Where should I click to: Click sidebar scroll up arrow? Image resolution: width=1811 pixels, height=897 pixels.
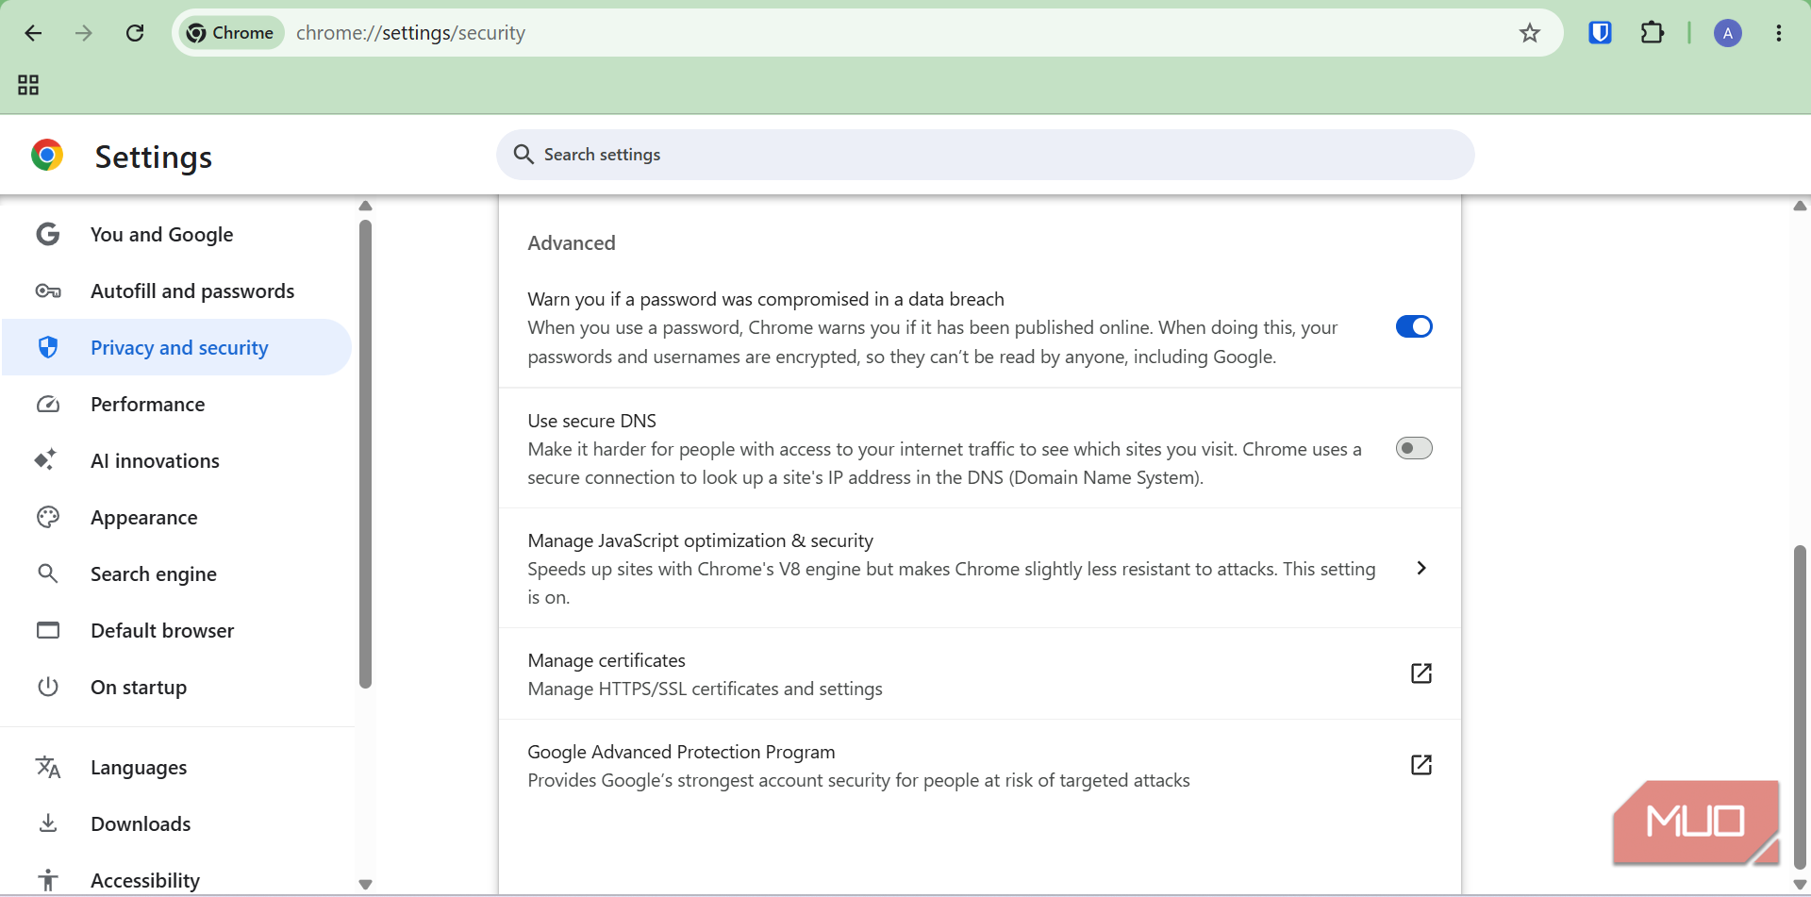[x=366, y=206]
